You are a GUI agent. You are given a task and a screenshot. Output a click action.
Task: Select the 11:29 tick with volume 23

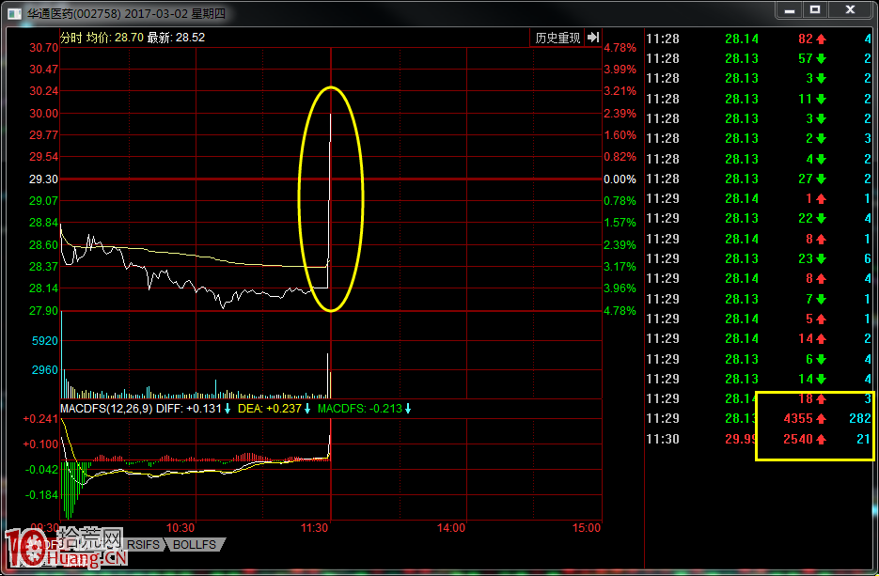[759, 258]
